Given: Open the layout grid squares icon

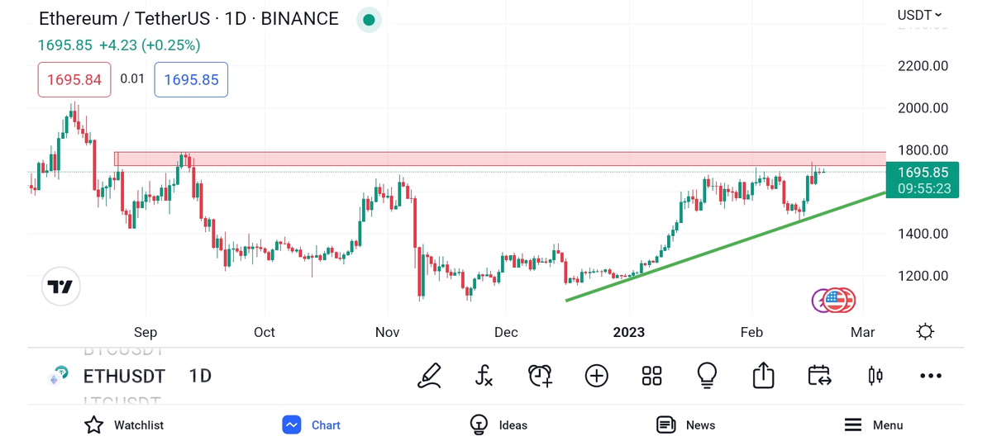Looking at the screenshot, I should click(x=651, y=376).
